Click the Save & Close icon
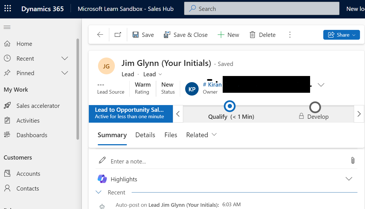The width and height of the screenshot is (365, 209). pyautogui.click(x=167, y=35)
